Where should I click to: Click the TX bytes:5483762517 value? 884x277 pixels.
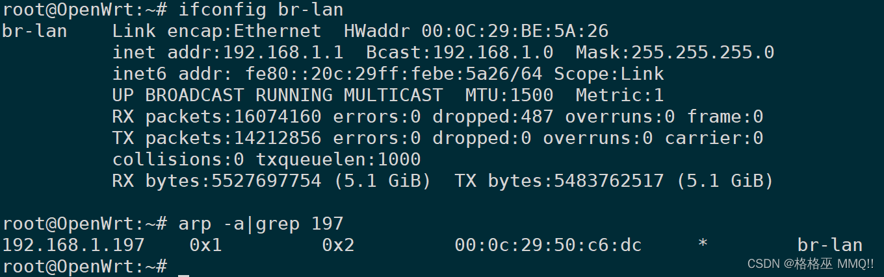[x=559, y=181]
